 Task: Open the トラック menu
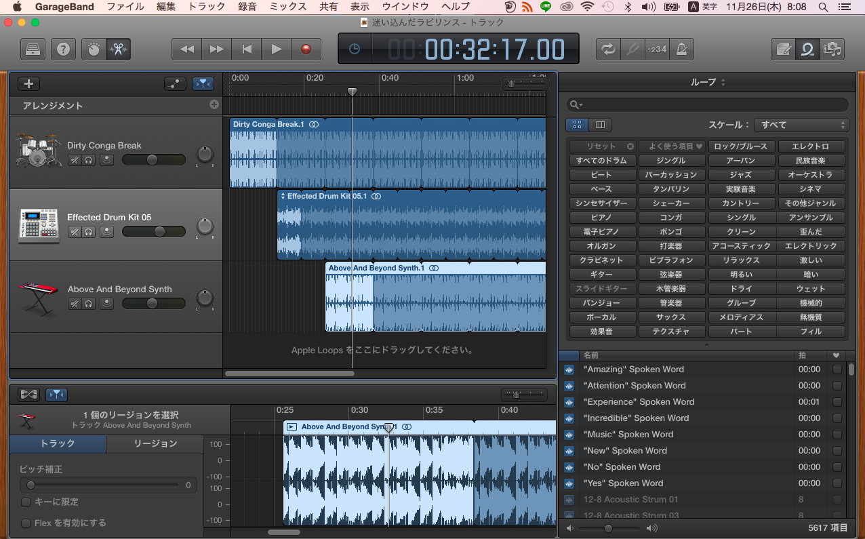[207, 7]
